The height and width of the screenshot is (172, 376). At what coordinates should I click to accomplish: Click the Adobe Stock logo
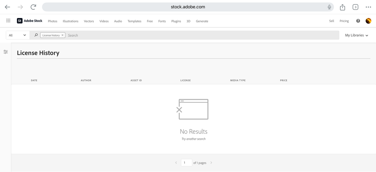[x=30, y=21]
